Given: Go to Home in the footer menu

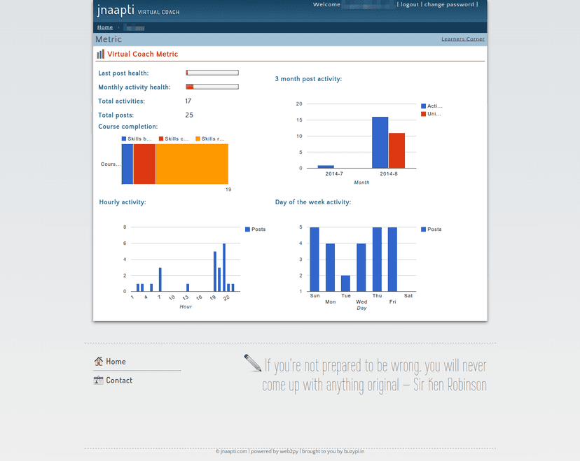Looking at the screenshot, I should coord(116,361).
